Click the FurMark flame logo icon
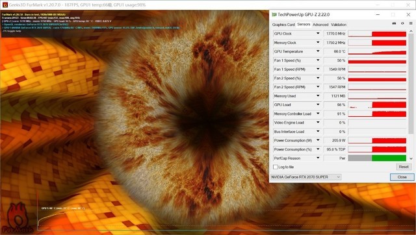The height and width of the screenshot is (235, 416). pos(18,218)
